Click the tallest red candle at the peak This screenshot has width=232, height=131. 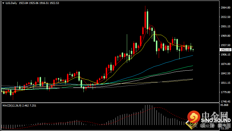coord(145,20)
